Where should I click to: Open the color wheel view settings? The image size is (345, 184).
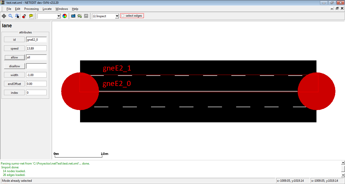(65, 16)
